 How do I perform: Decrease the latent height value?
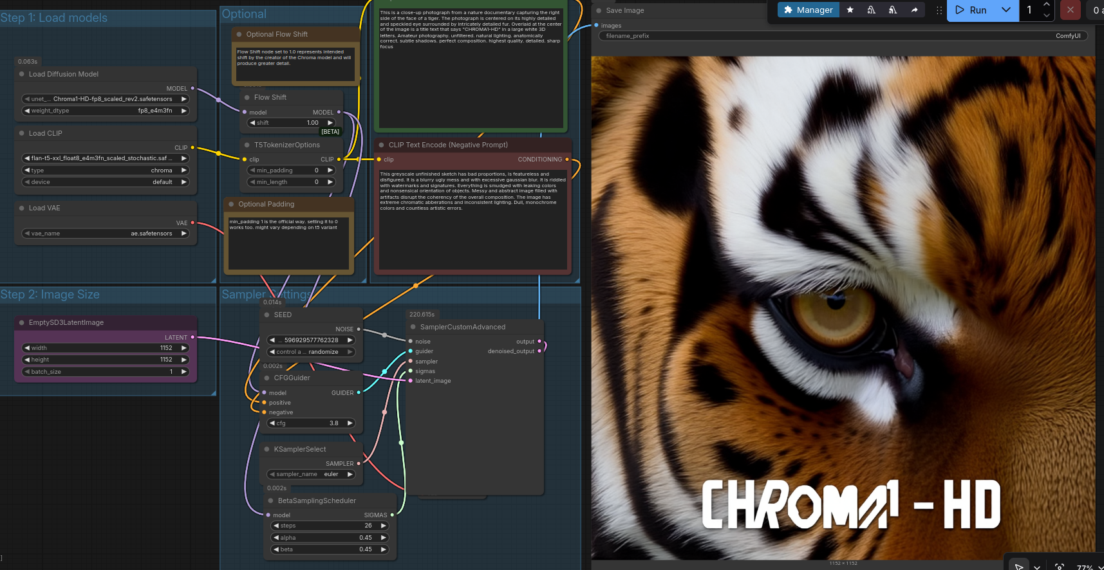pos(27,360)
